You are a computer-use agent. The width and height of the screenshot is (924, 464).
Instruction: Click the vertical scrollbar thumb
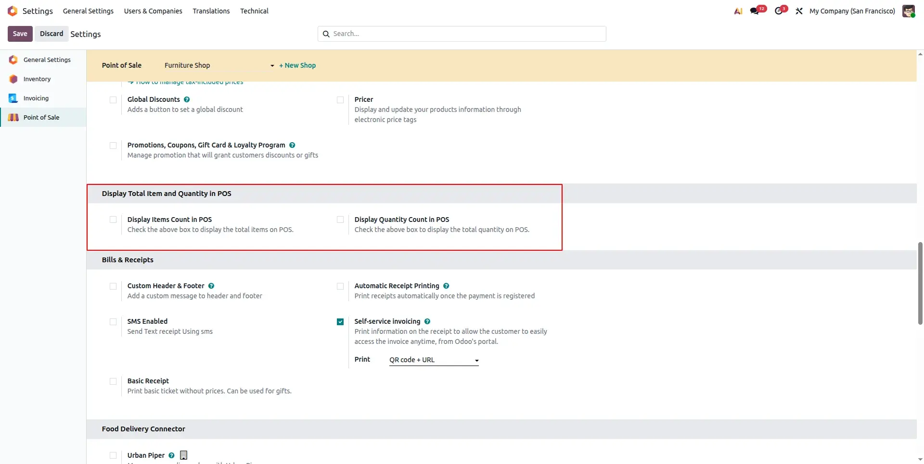coord(920,283)
